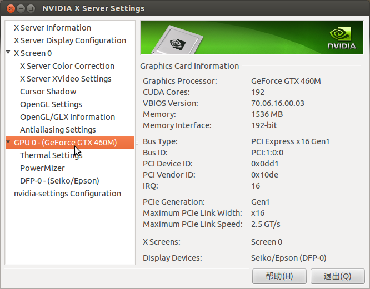Open X Server Information page
Screen dimensions: 370x289
tap(52, 28)
